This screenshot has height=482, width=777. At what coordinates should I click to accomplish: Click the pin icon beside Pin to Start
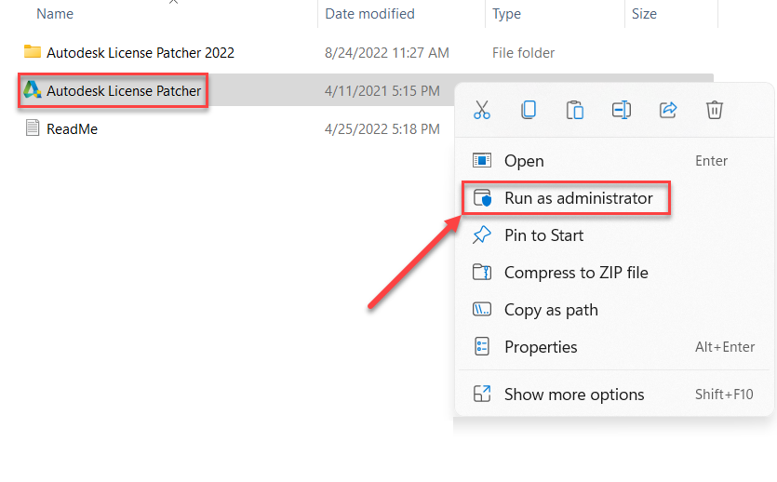click(x=482, y=234)
